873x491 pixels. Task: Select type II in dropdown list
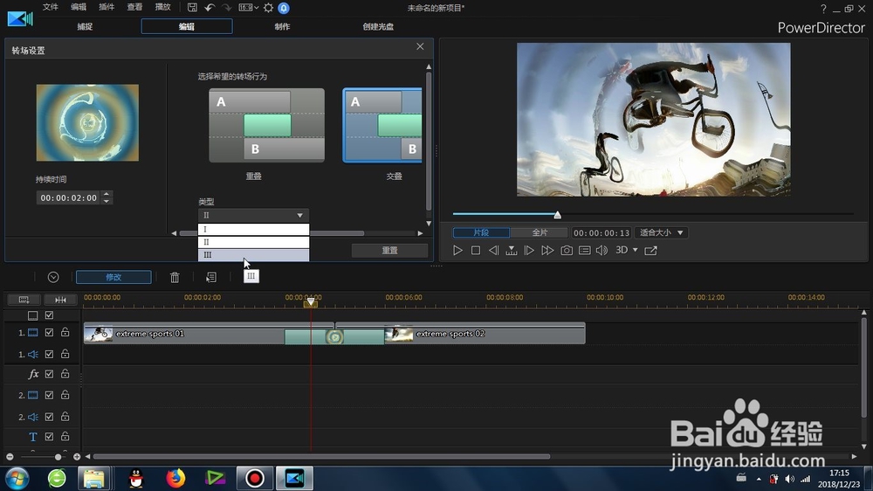(253, 242)
